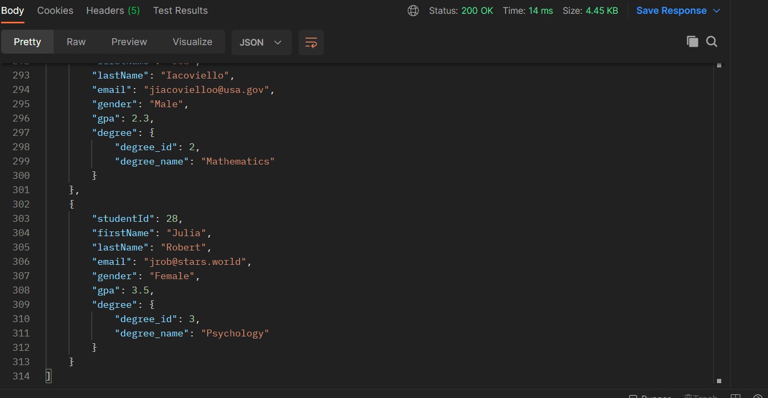Toggle line wrap icon button
Image resolution: width=768 pixels, height=398 pixels.
(x=311, y=42)
